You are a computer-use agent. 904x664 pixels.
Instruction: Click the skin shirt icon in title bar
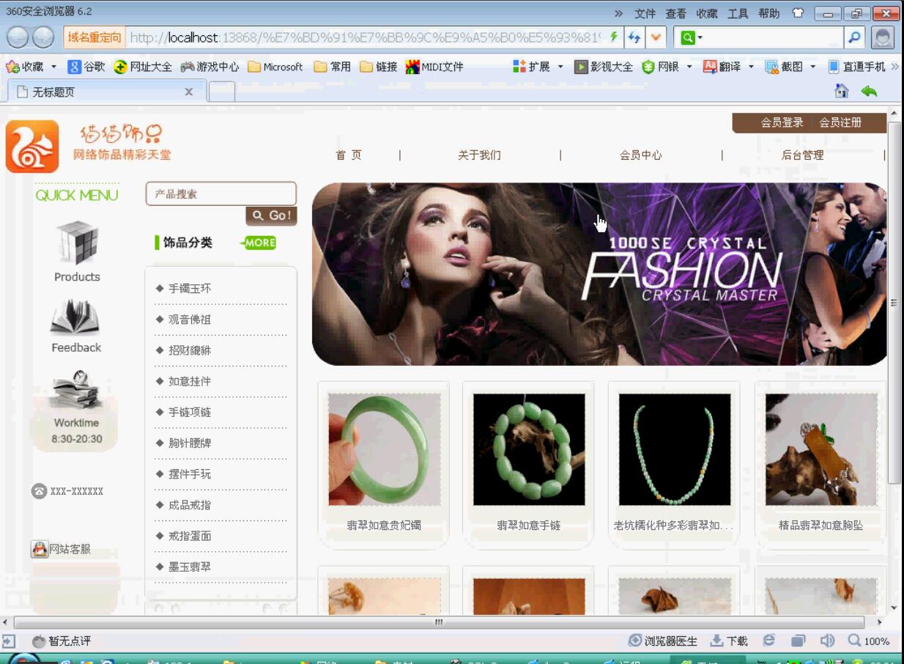click(799, 13)
